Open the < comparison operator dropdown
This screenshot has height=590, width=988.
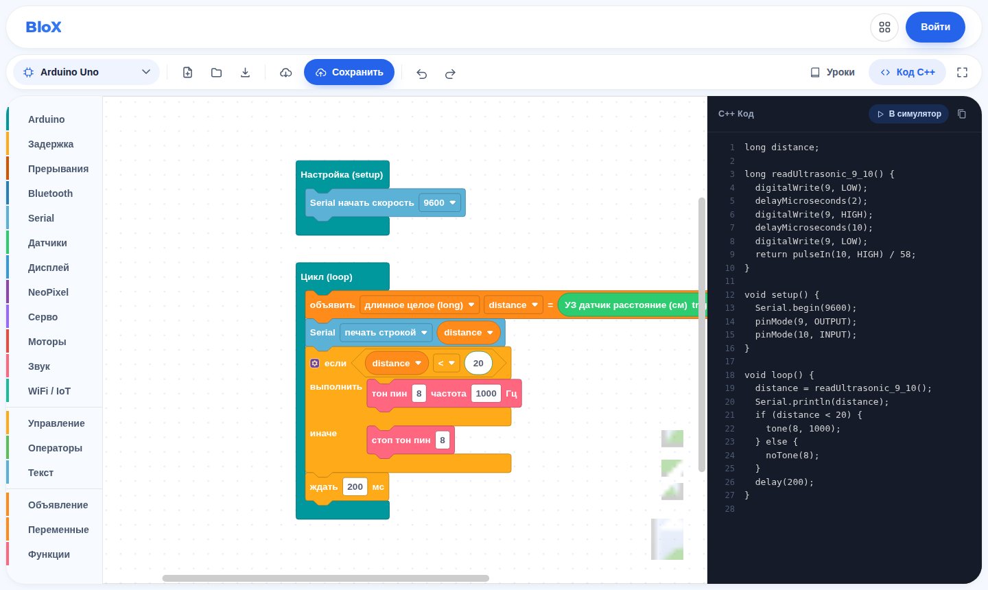[x=447, y=363]
